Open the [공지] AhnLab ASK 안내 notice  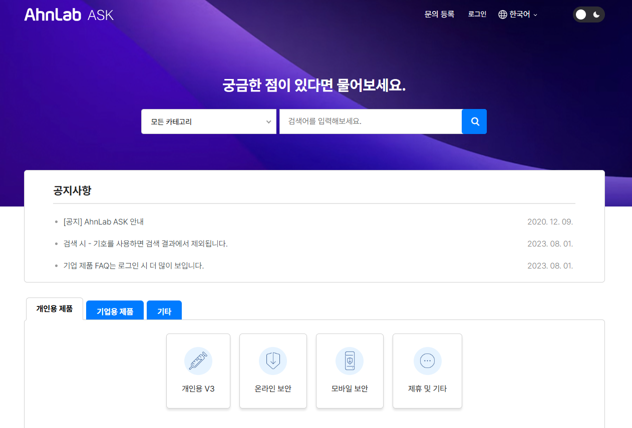[x=104, y=221]
